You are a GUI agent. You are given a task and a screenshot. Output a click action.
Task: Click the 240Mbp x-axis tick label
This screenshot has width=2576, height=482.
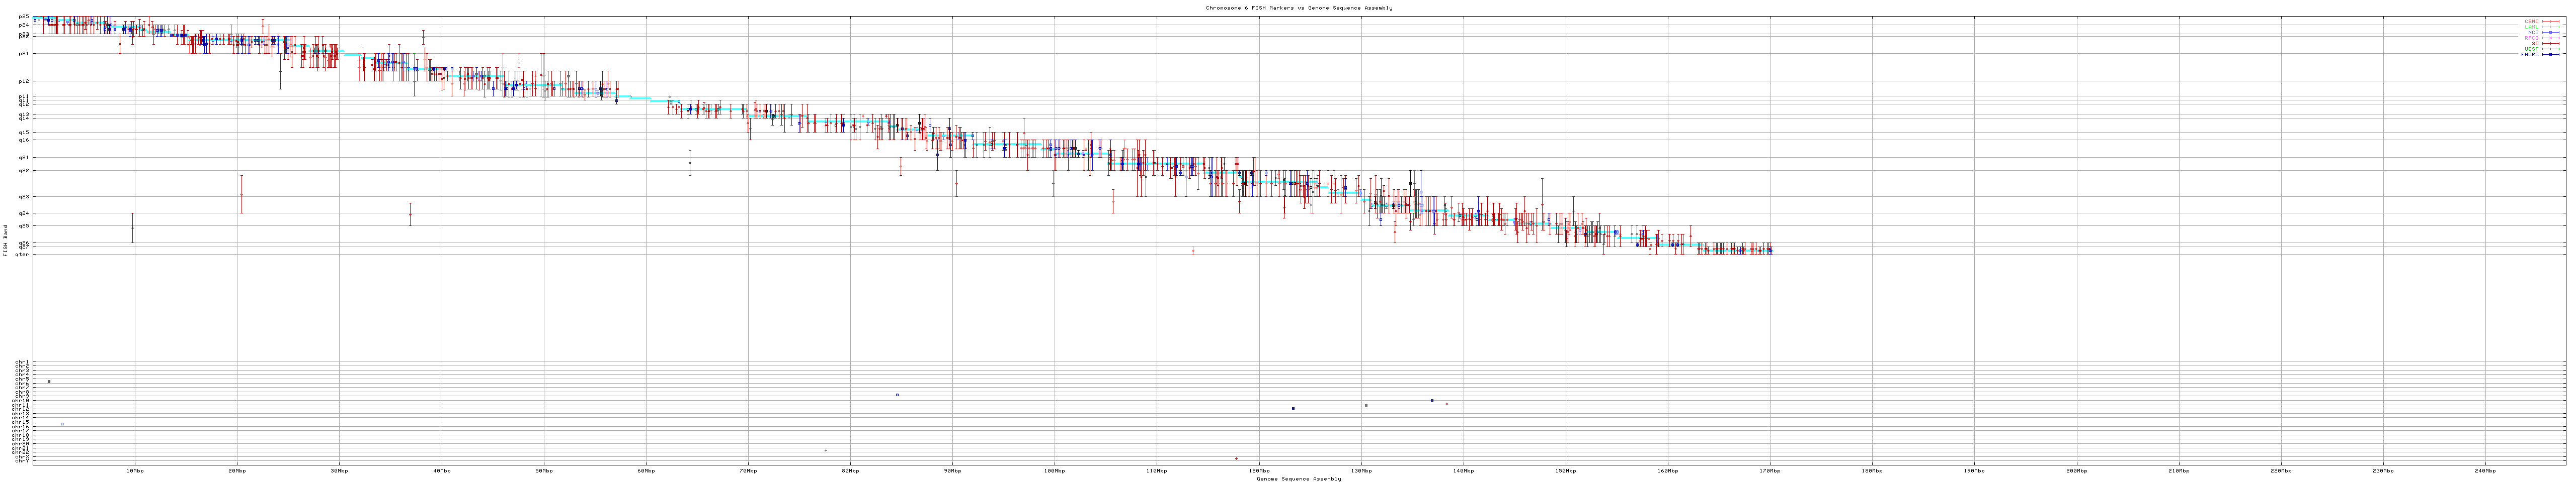click(2484, 470)
